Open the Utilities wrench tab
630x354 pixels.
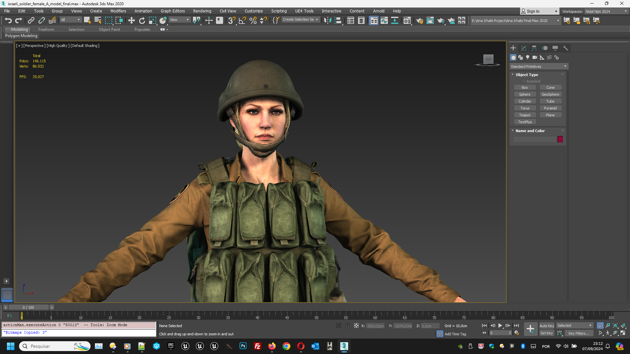point(566,48)
